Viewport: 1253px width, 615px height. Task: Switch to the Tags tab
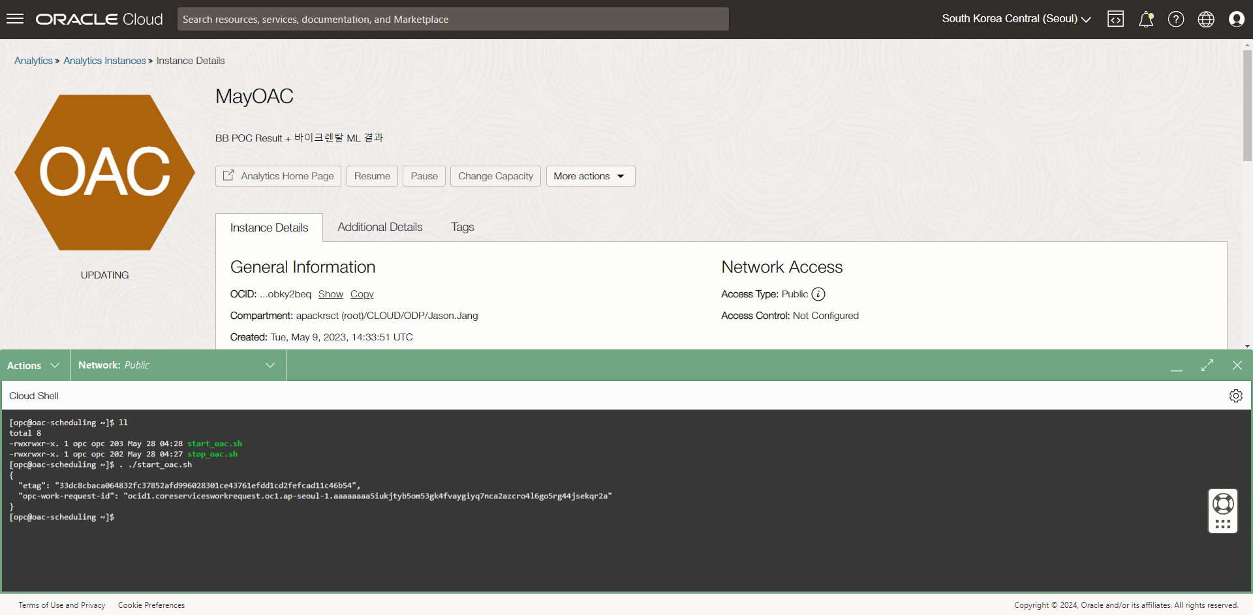(x=463, y=227)
